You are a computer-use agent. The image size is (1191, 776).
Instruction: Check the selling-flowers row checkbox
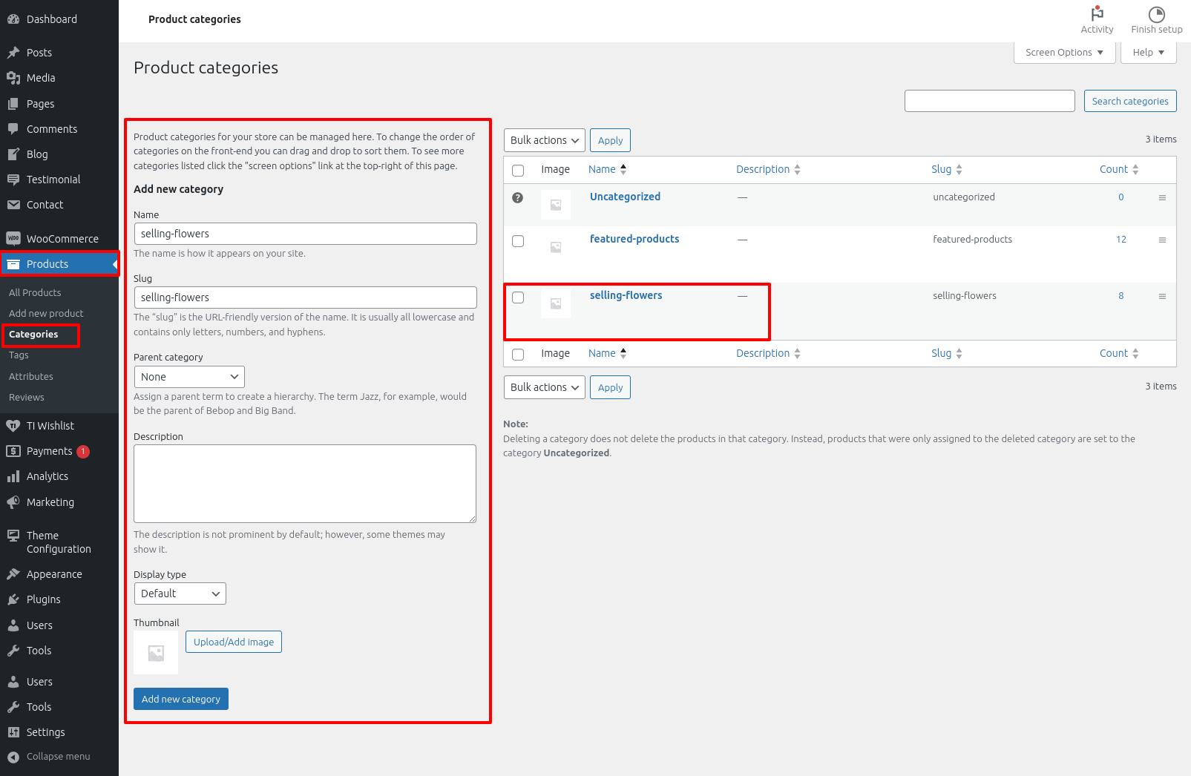click(x=518, y=297)
